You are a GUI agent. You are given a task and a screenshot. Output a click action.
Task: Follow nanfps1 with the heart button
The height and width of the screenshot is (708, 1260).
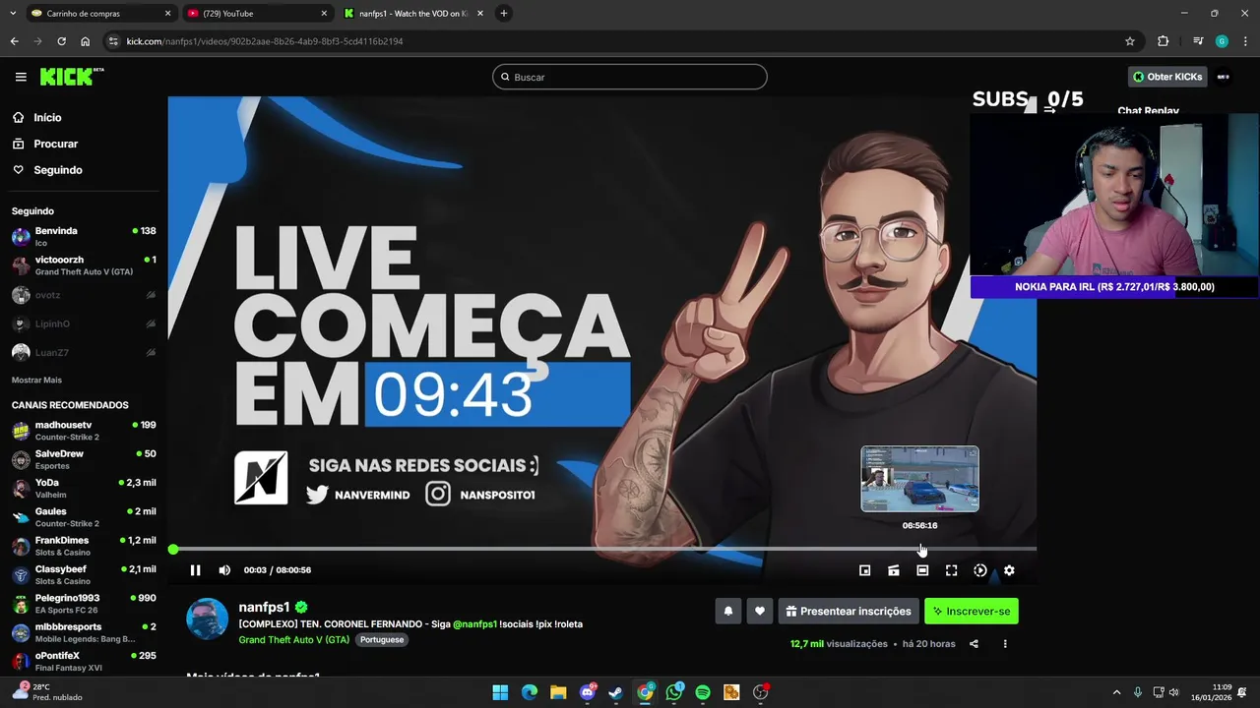pyautogui.click(x=759, y=611)
